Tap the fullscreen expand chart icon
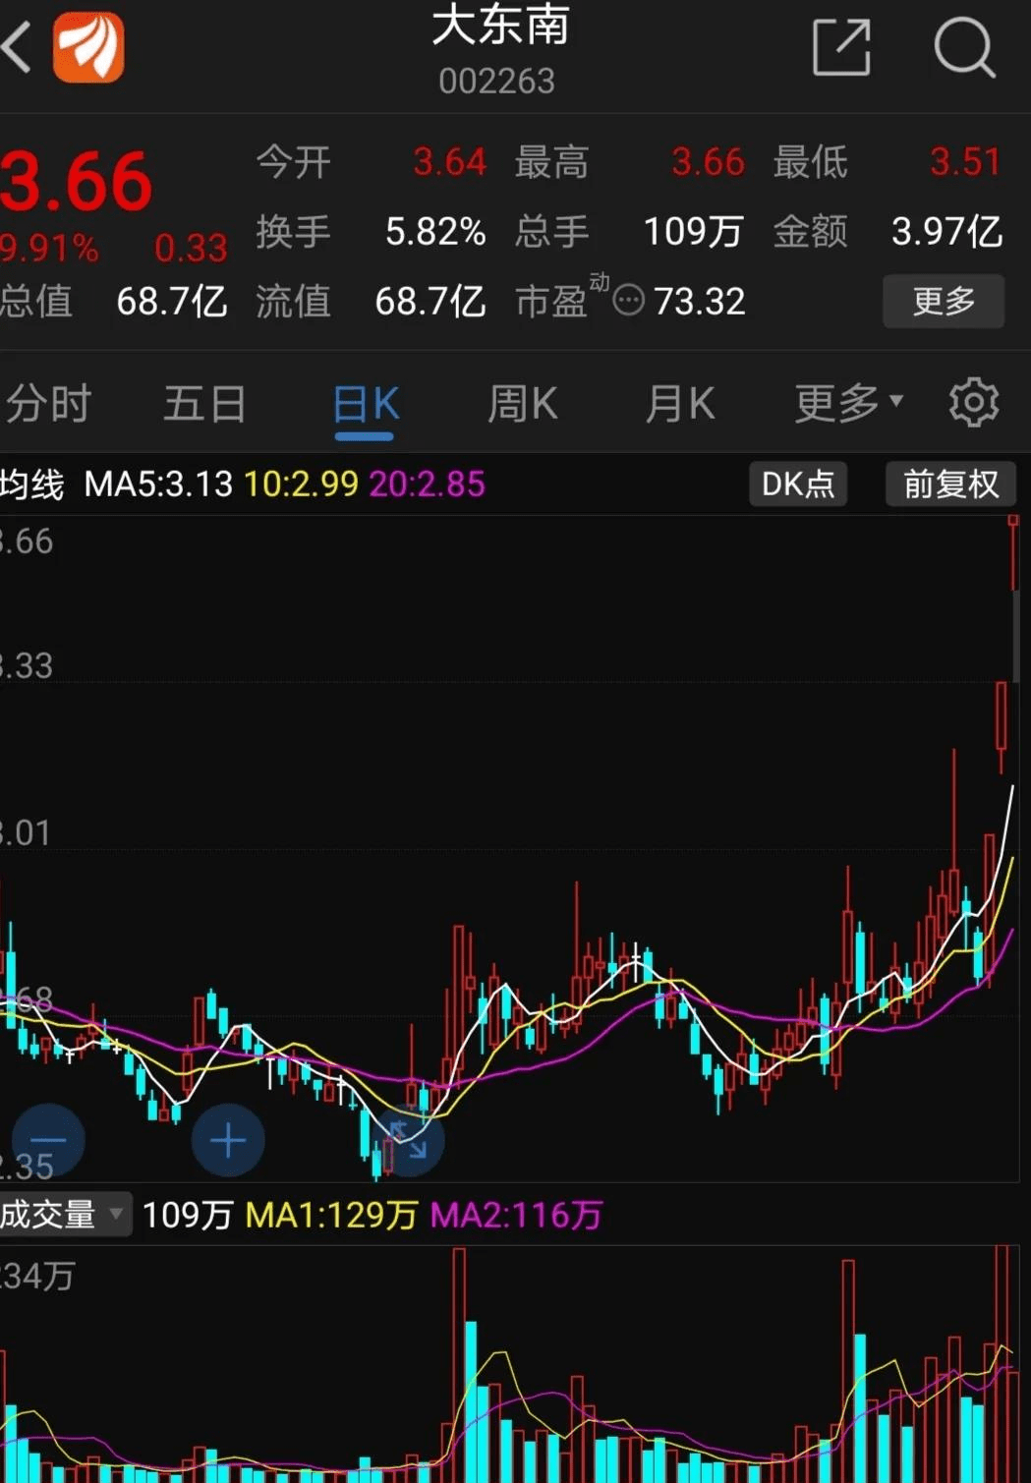 [409, 1141]
